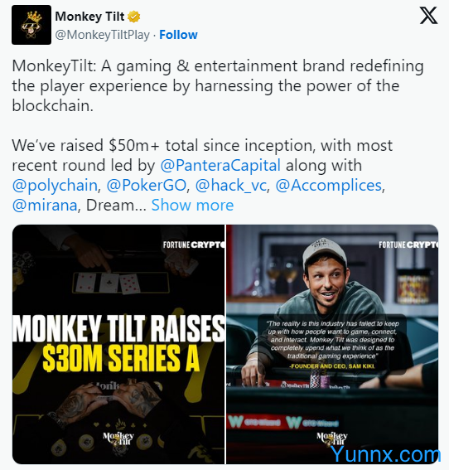Image resolution: width=449 pixels, height=470 pixels.
Task: Open the Sam Kiki quote image
Action: (x=332, y=344)
